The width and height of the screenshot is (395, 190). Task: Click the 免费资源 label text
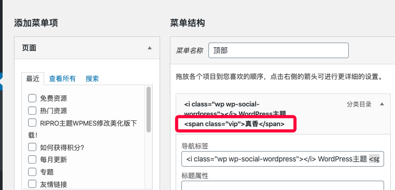click(54, 98)
